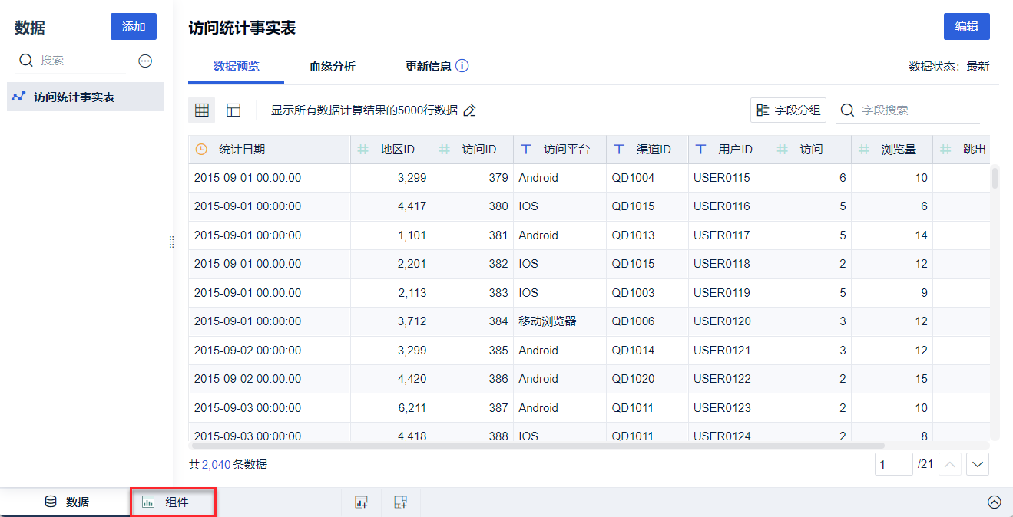Click the 编辑 button
This screenshot has height=517, width=1013.
(967, 26)
